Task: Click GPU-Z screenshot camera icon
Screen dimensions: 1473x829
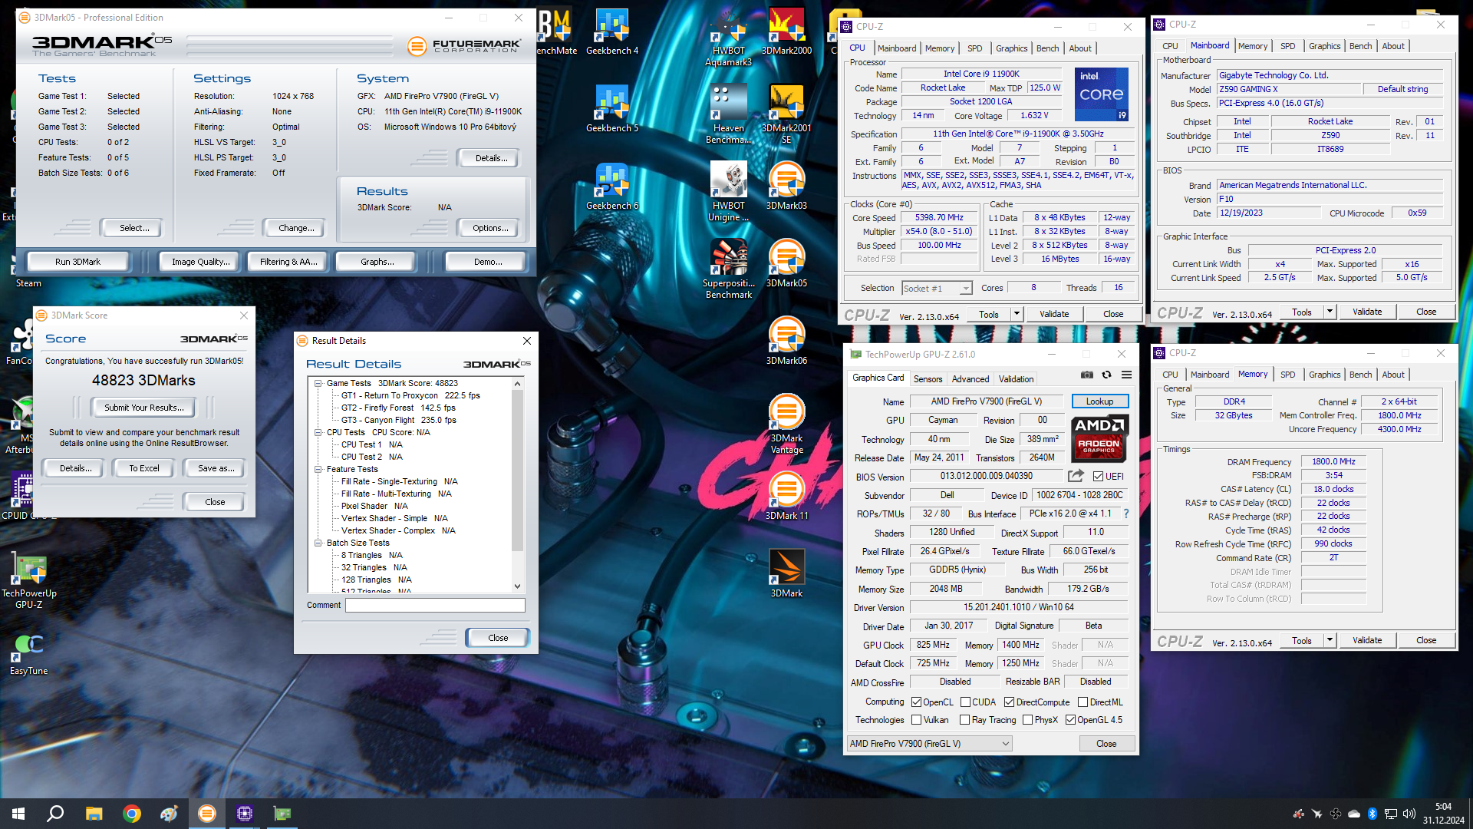Action: coord(1087,375)
